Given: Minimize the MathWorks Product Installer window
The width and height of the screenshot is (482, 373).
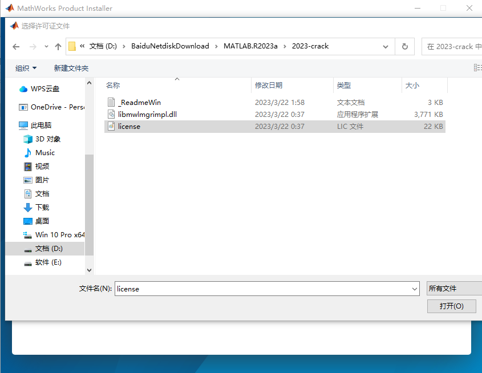Looking at the screenshot, I should coord(418,8).
